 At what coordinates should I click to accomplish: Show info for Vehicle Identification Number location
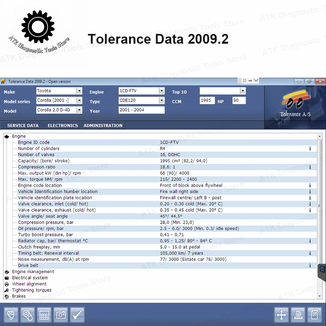(310, 191)
